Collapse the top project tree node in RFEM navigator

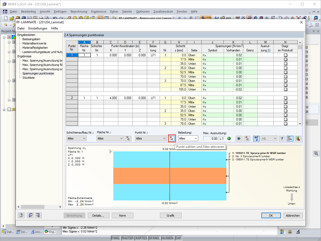(x=4, y=37)
